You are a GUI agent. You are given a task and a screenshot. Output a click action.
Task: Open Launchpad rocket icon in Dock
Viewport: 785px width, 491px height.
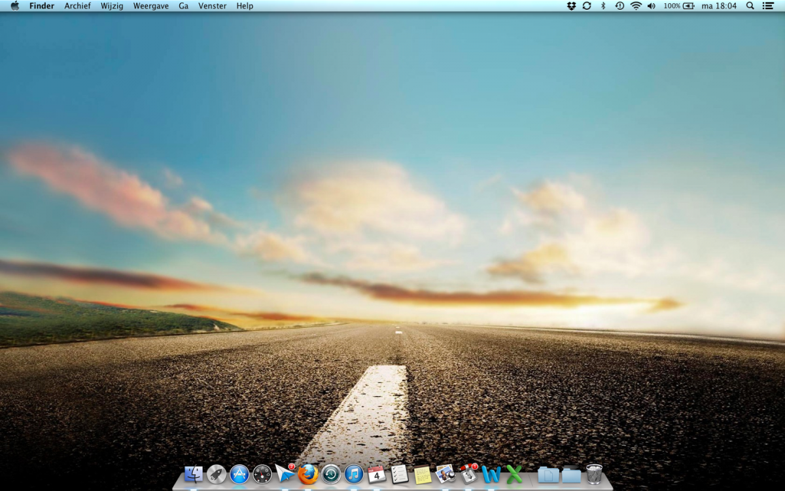click(x=217, y=473)
